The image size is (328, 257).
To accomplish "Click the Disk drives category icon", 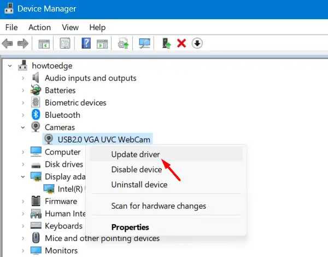I will click(x=36, y=165).
